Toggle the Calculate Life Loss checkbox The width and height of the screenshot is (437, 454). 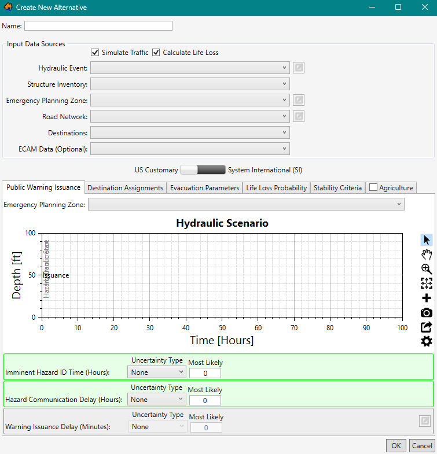tap(156, 53)
